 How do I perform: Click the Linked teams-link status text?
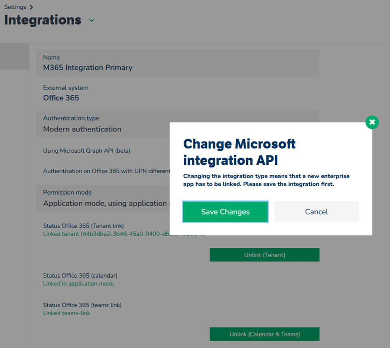66,313
